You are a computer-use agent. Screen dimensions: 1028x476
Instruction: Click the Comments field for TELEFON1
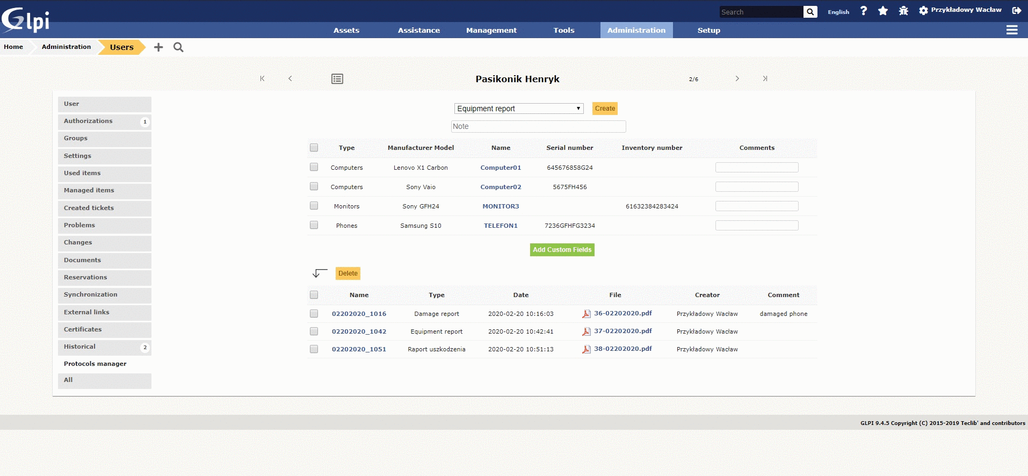(757, 226)
